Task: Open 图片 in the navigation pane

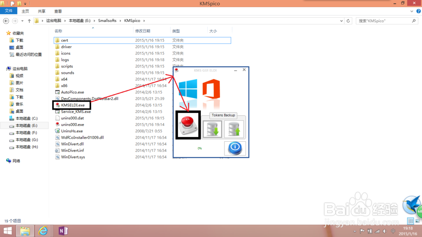Action: click(19, 83)
